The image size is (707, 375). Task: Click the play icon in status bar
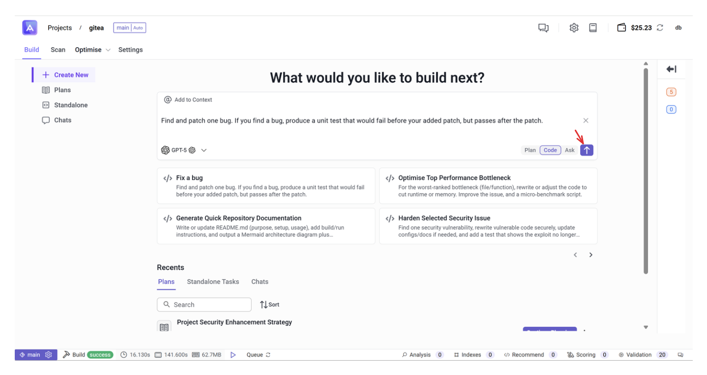coord(234,355)
